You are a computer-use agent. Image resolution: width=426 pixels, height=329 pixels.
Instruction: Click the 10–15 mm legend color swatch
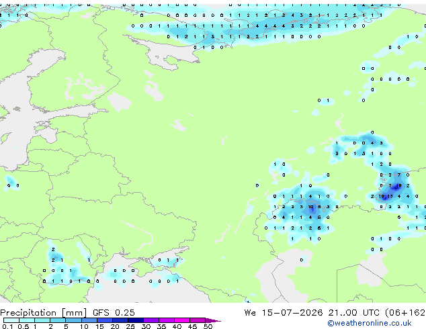tap(89, 320)
